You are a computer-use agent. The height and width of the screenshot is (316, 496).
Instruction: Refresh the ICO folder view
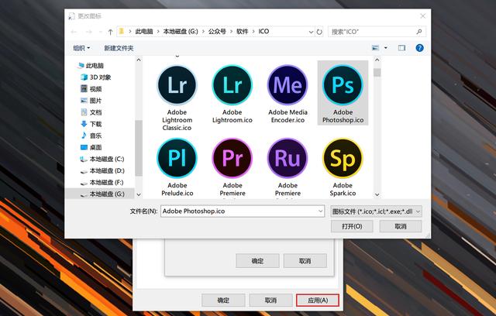coord(319,32)
